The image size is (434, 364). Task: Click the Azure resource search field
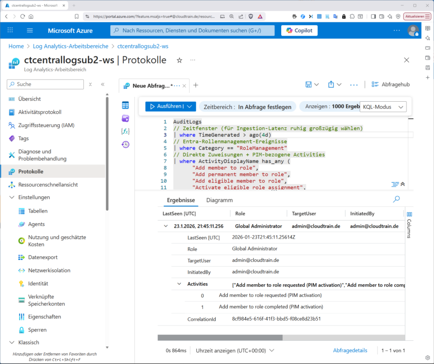[193, 30]
